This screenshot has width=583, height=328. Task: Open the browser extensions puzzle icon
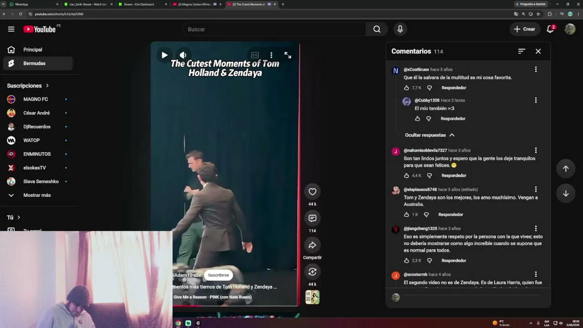[x=549, y=14]
